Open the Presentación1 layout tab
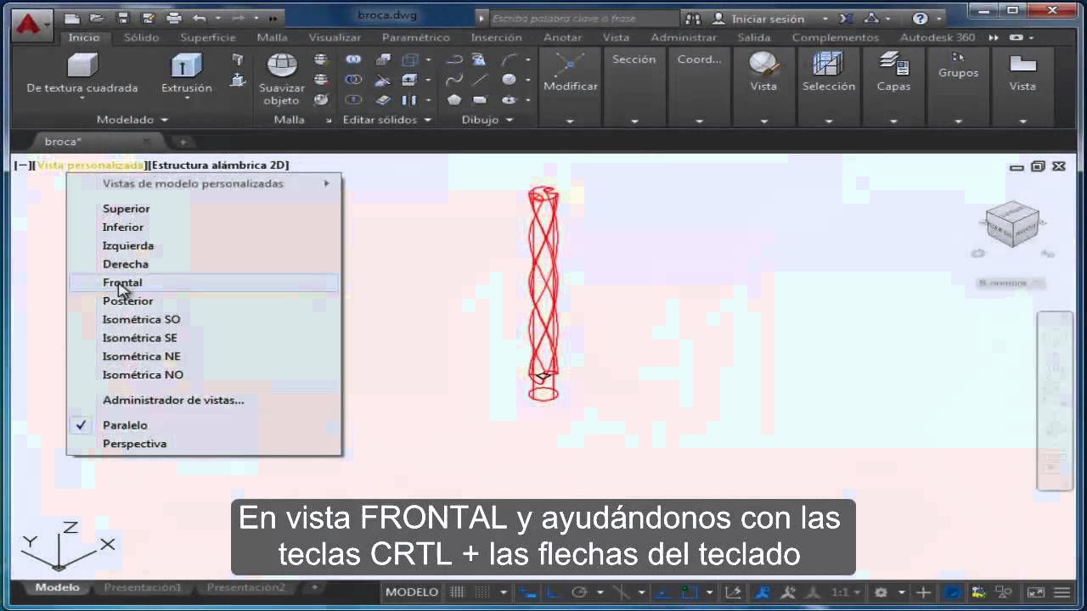The image size is (1087, 611). click(143, 587)
